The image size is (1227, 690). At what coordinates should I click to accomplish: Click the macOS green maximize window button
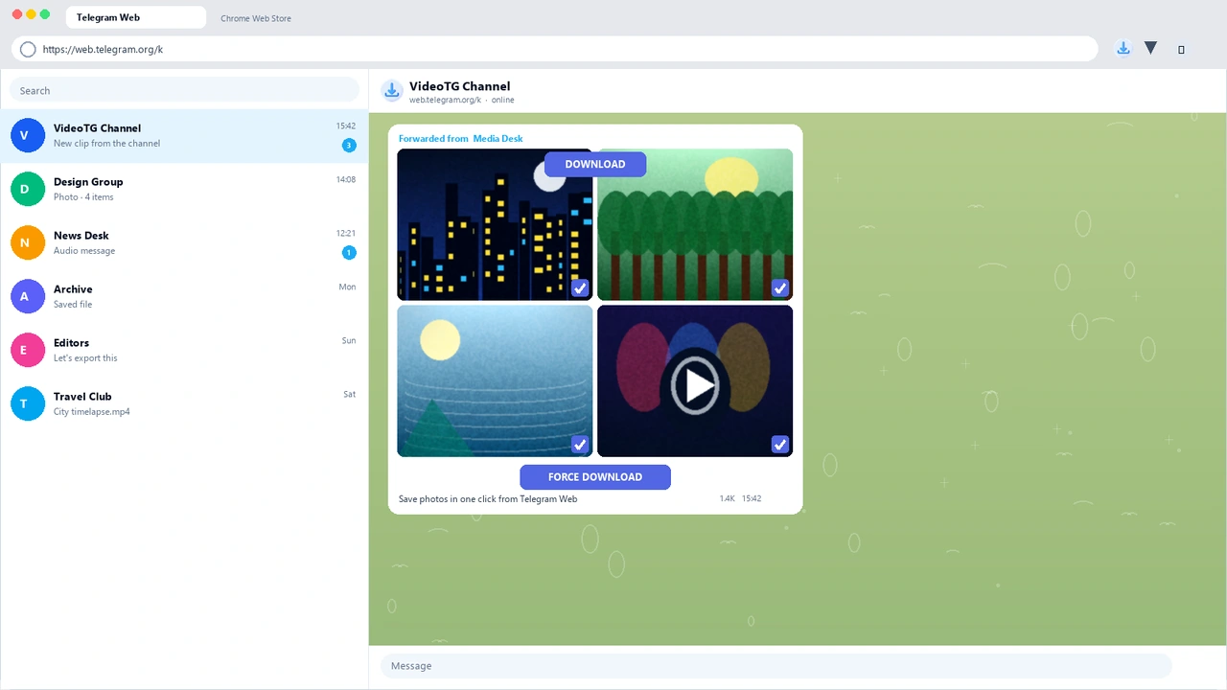[45, 14]
